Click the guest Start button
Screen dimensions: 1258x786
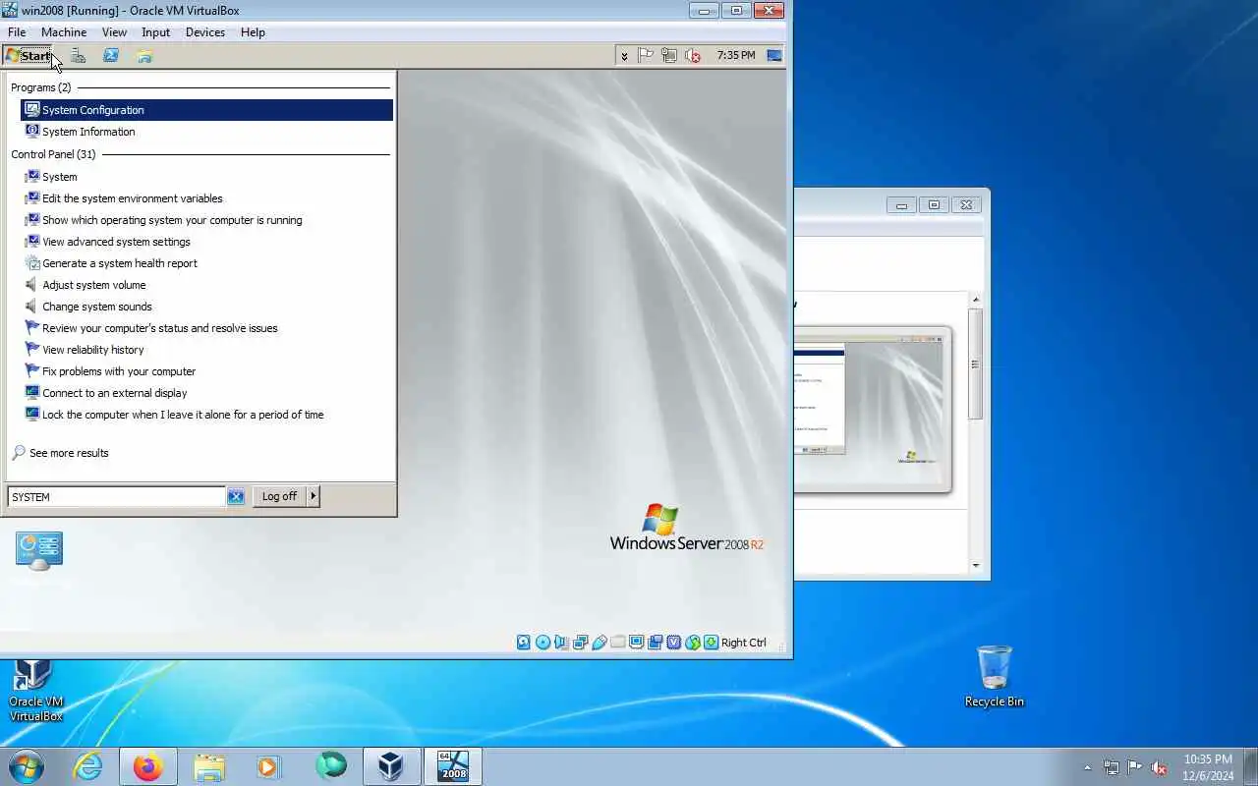[x=28, y=56]
